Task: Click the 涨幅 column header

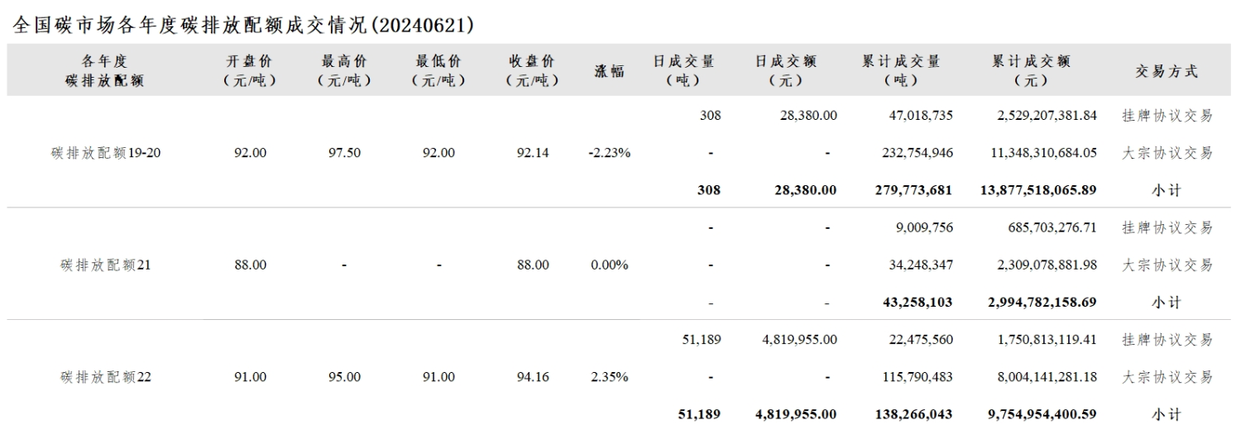Action: click(610, 71)
